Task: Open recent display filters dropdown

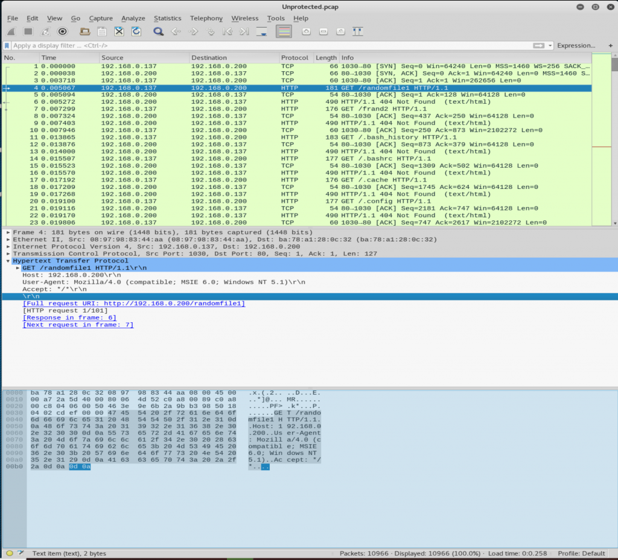Action: click(x=550, y=46)
